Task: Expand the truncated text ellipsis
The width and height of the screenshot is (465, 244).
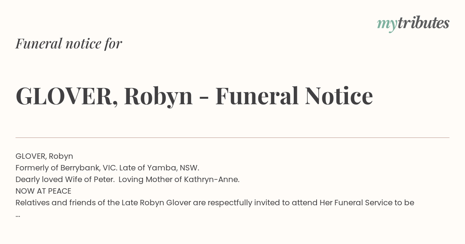Action: point(18,215)
